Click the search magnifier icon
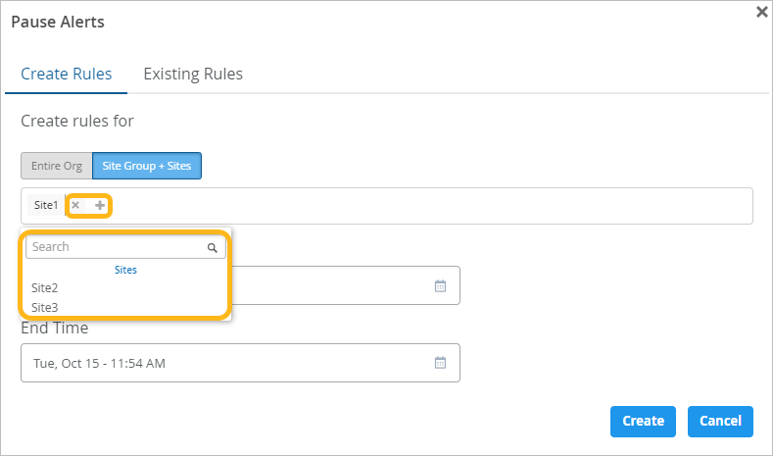 pos(212,248)
